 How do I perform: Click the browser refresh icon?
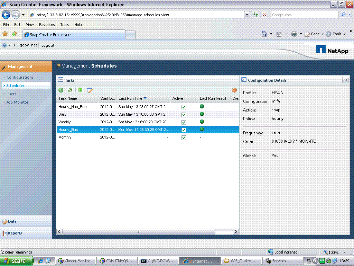pos(255,15)
